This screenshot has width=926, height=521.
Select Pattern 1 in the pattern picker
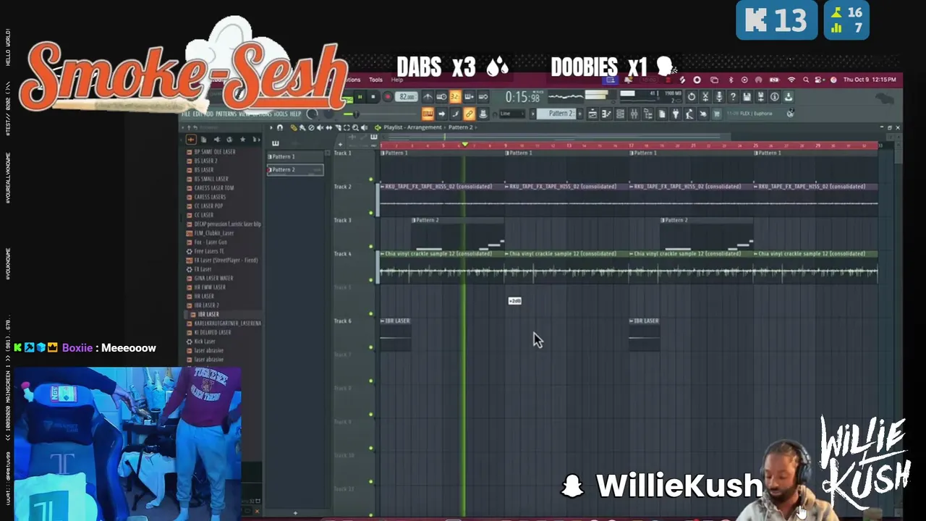pyautogui.click(x=295, y=157)
